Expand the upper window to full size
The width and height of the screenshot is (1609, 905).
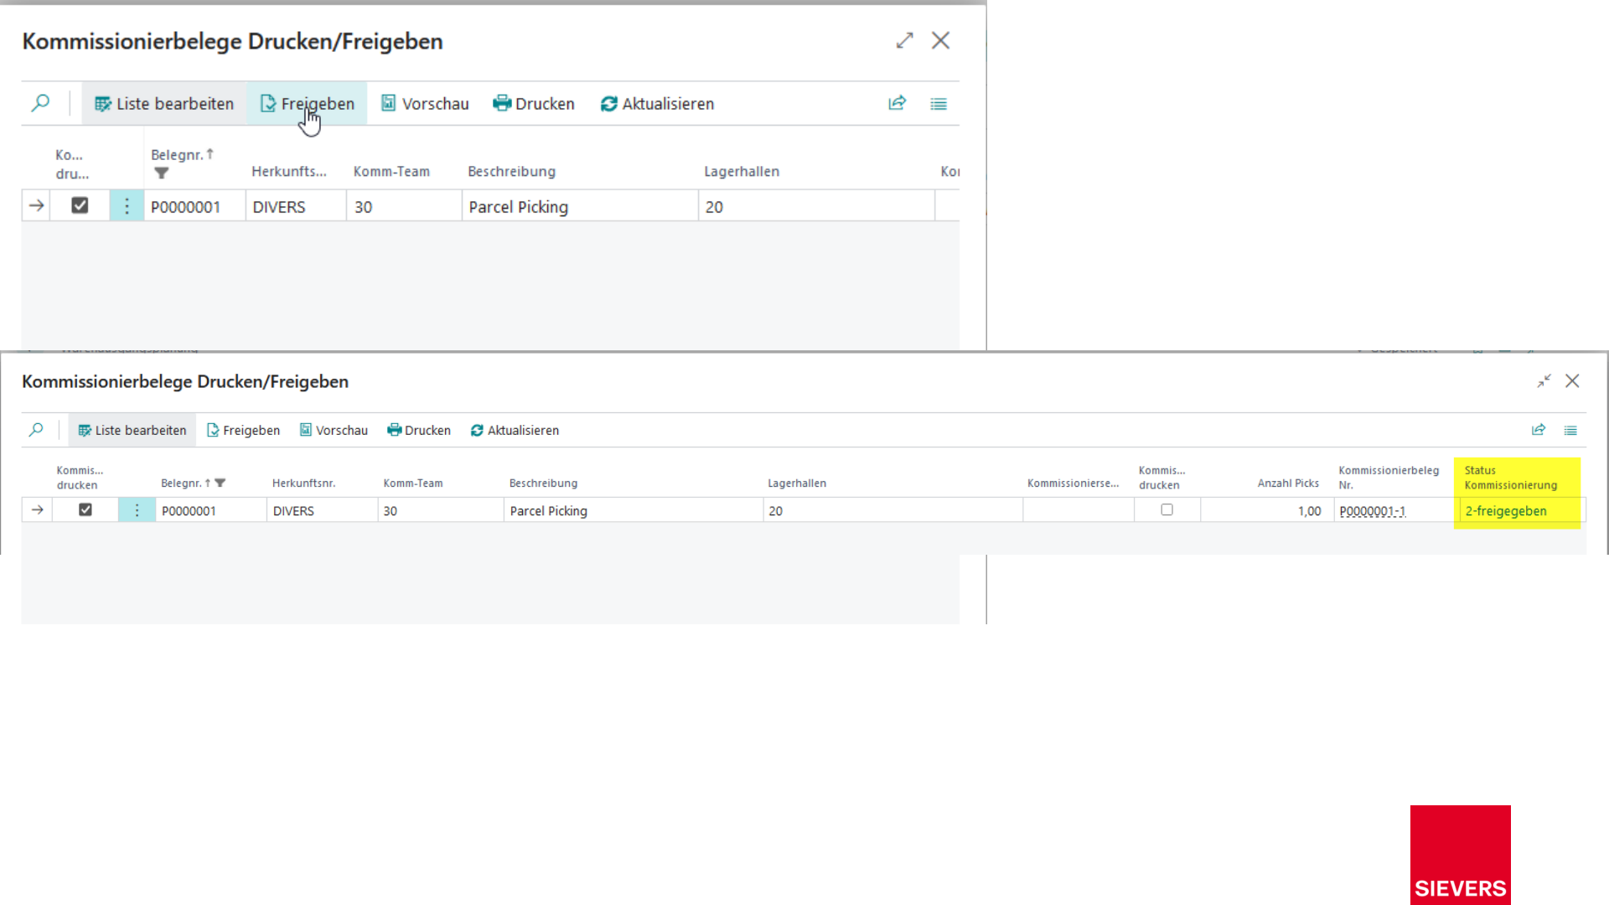pyautogui.click(x=904, y=40)
